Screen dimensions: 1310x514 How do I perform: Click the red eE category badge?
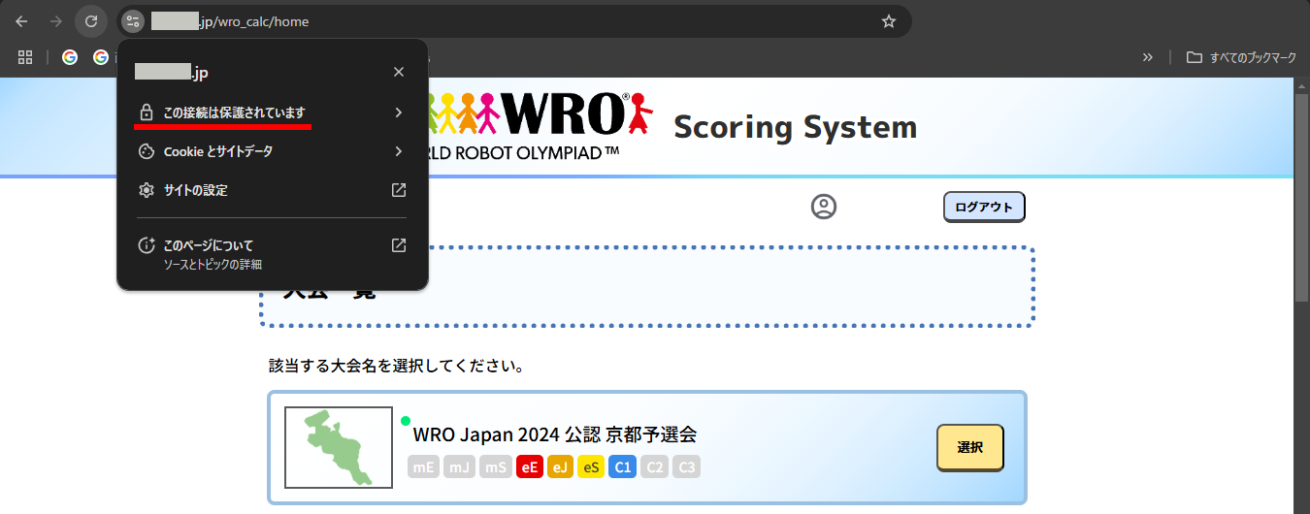[x=530, y=467]
